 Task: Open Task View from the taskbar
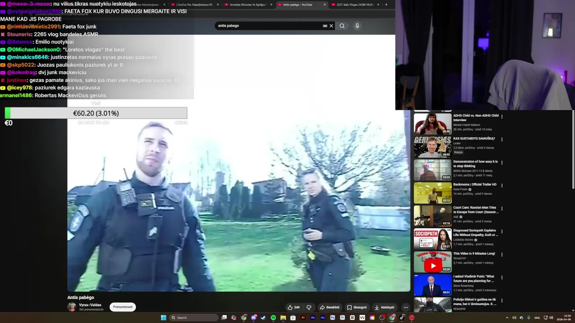pyautogui.click(x=224, y=318)
